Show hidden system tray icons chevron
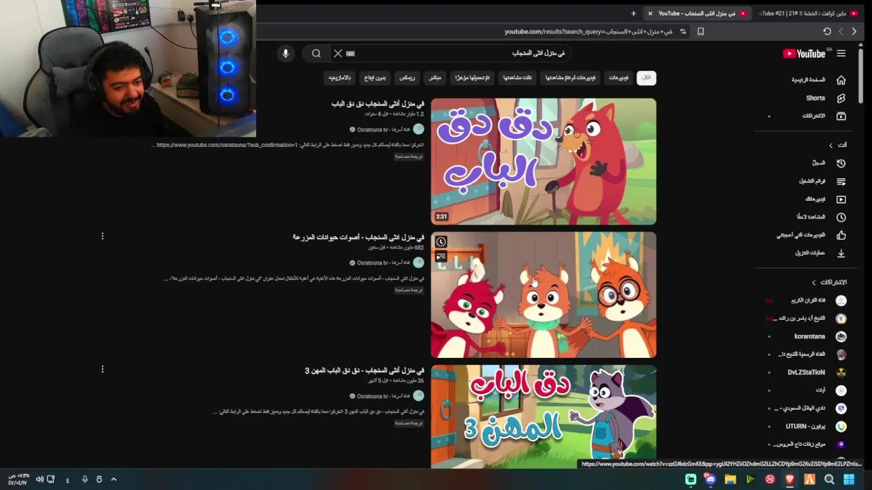 click(x=114, y=479)
